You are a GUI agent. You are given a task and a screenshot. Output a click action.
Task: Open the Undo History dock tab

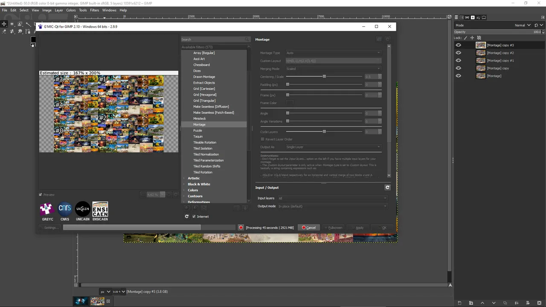(478, 17)
